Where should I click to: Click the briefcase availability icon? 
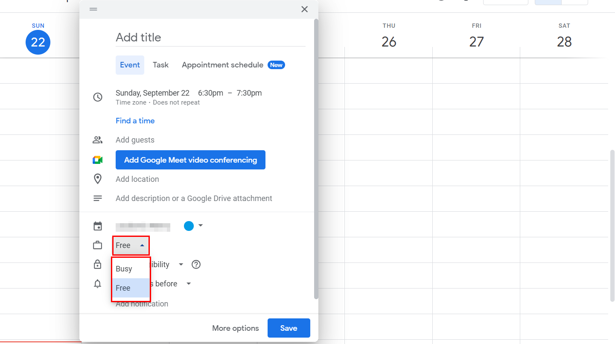pos(98,245)
